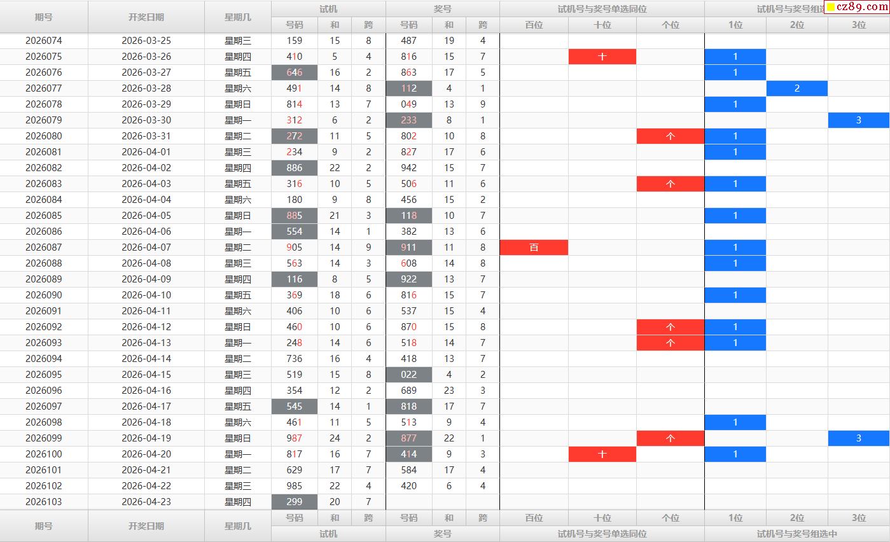Select period 2026103 in the last row

coord(44,502)
